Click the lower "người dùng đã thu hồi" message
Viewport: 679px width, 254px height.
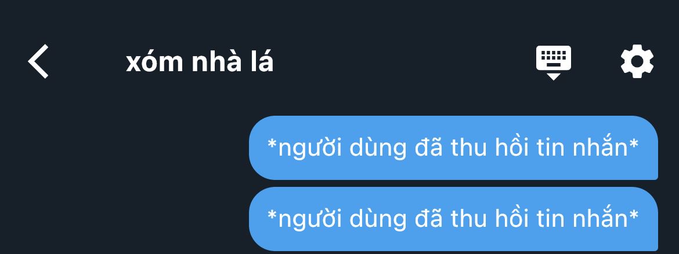tap(453, 219)
